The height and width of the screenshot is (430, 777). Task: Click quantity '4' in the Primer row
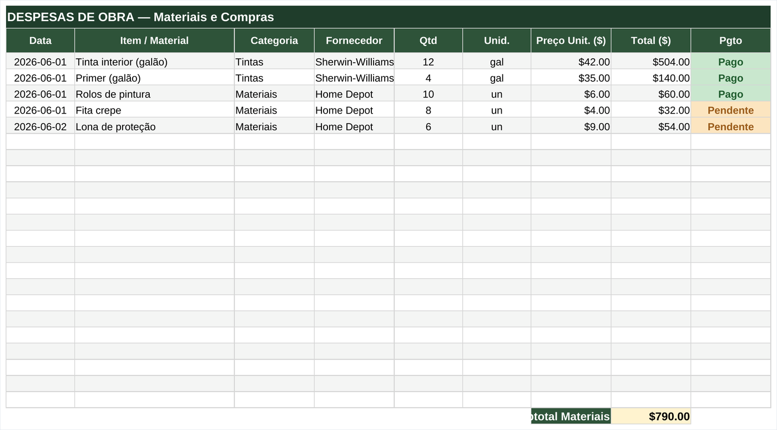coord(428,78)
